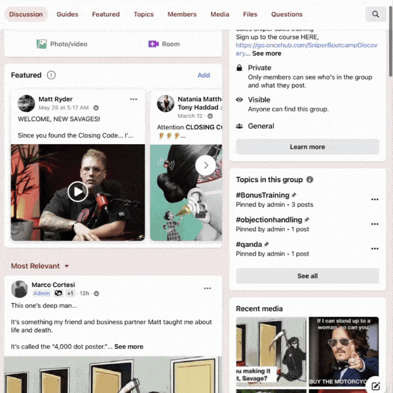Image resolution: width=393 pixels, height=393 pixels.
Task: Open options for #qanda topic
Action: [375, 249]
